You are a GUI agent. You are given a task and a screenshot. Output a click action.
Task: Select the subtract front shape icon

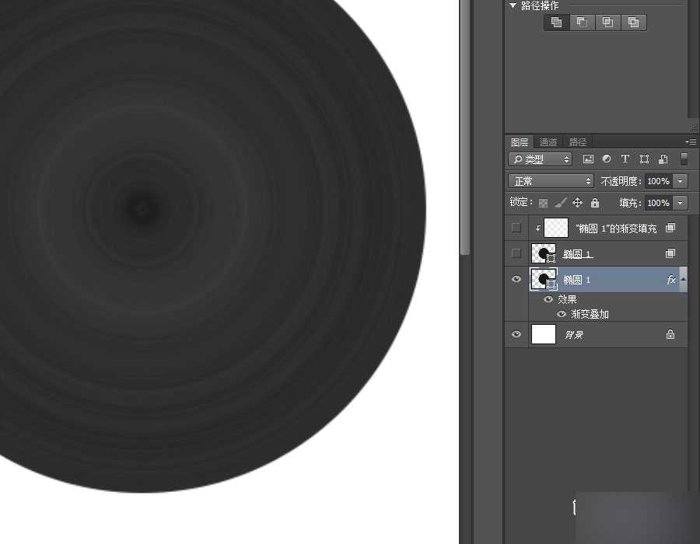pos(582,23)
